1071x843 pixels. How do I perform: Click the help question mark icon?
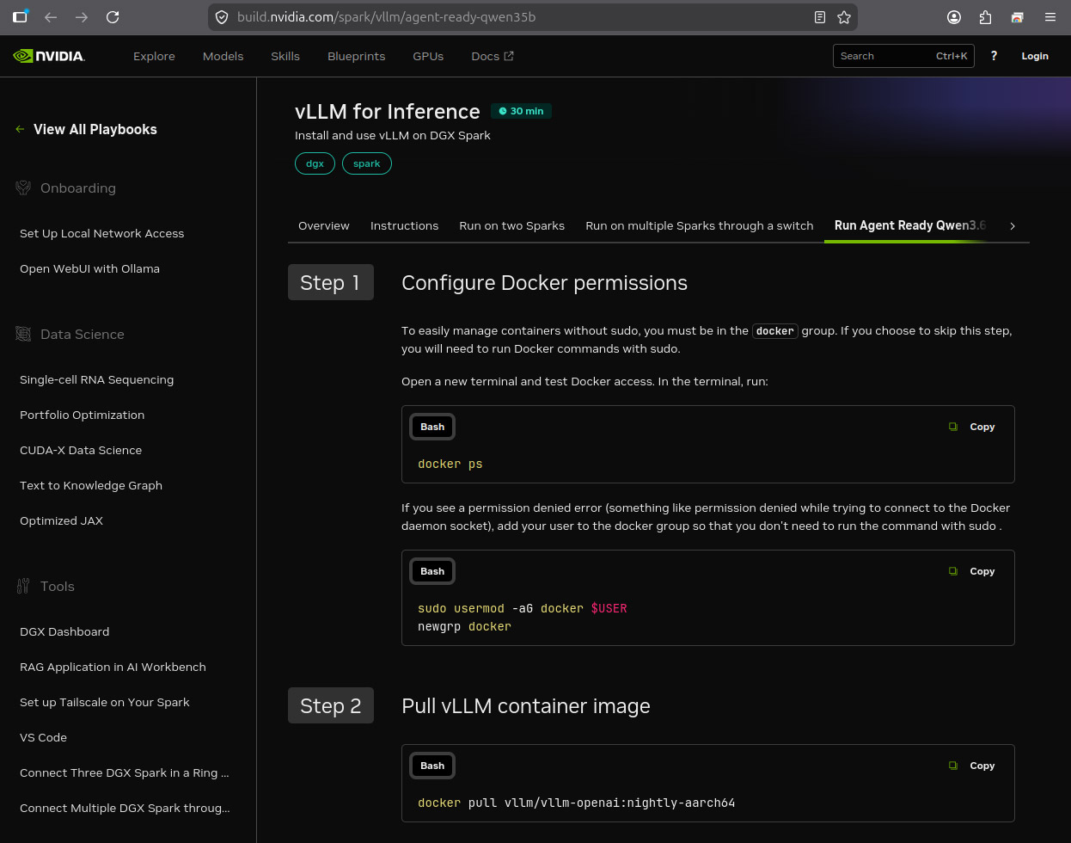[x=994, y=56]
